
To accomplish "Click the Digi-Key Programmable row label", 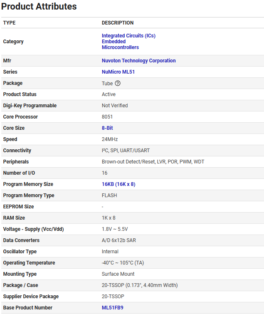I will pyautogui.click(x=30, y=106).
